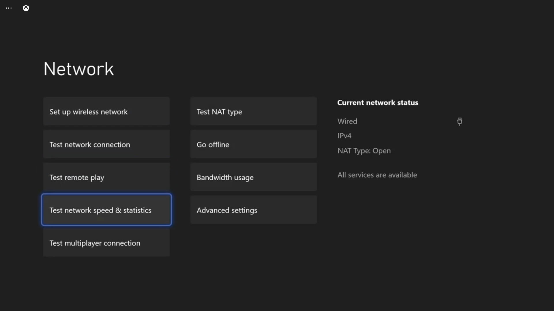Screen dimensions: 554x311
Task: Click the ellipsis more options icon
Action: [8, 8]
